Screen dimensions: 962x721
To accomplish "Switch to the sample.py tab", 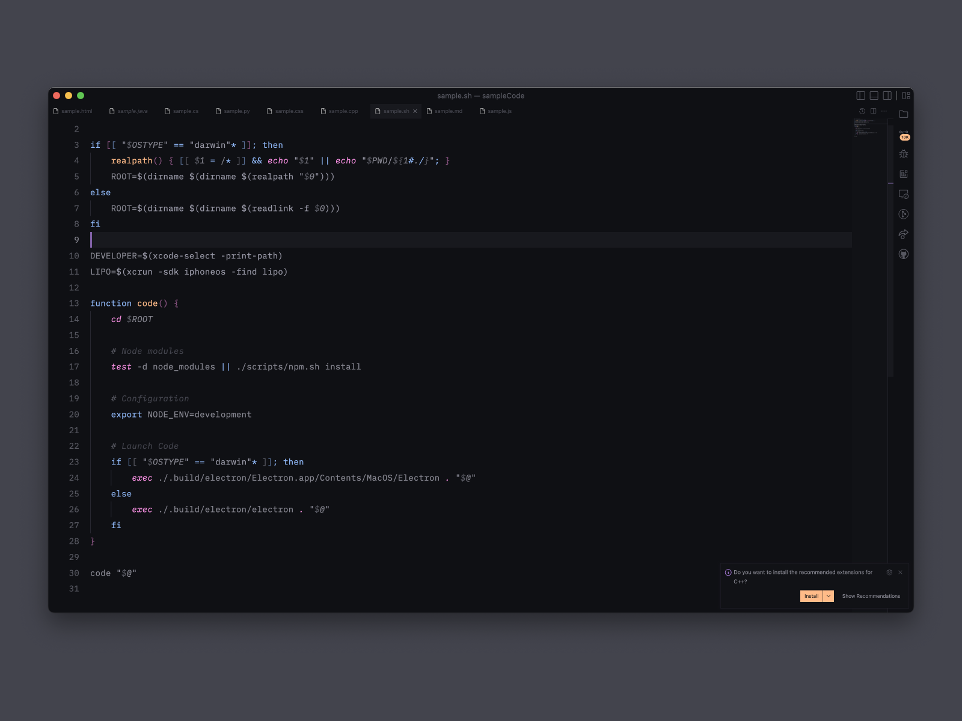I will point(233,111).
